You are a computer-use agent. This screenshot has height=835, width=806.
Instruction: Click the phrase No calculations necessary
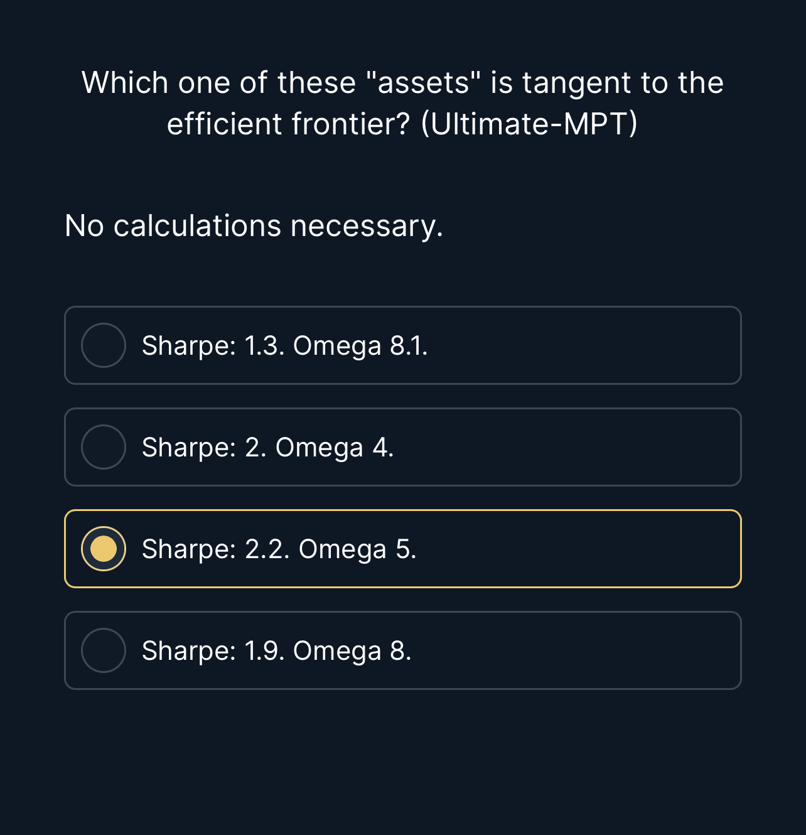coord(253,225)
